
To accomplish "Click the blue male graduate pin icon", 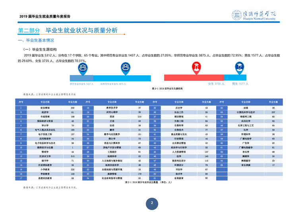I will tap(240, 68).
